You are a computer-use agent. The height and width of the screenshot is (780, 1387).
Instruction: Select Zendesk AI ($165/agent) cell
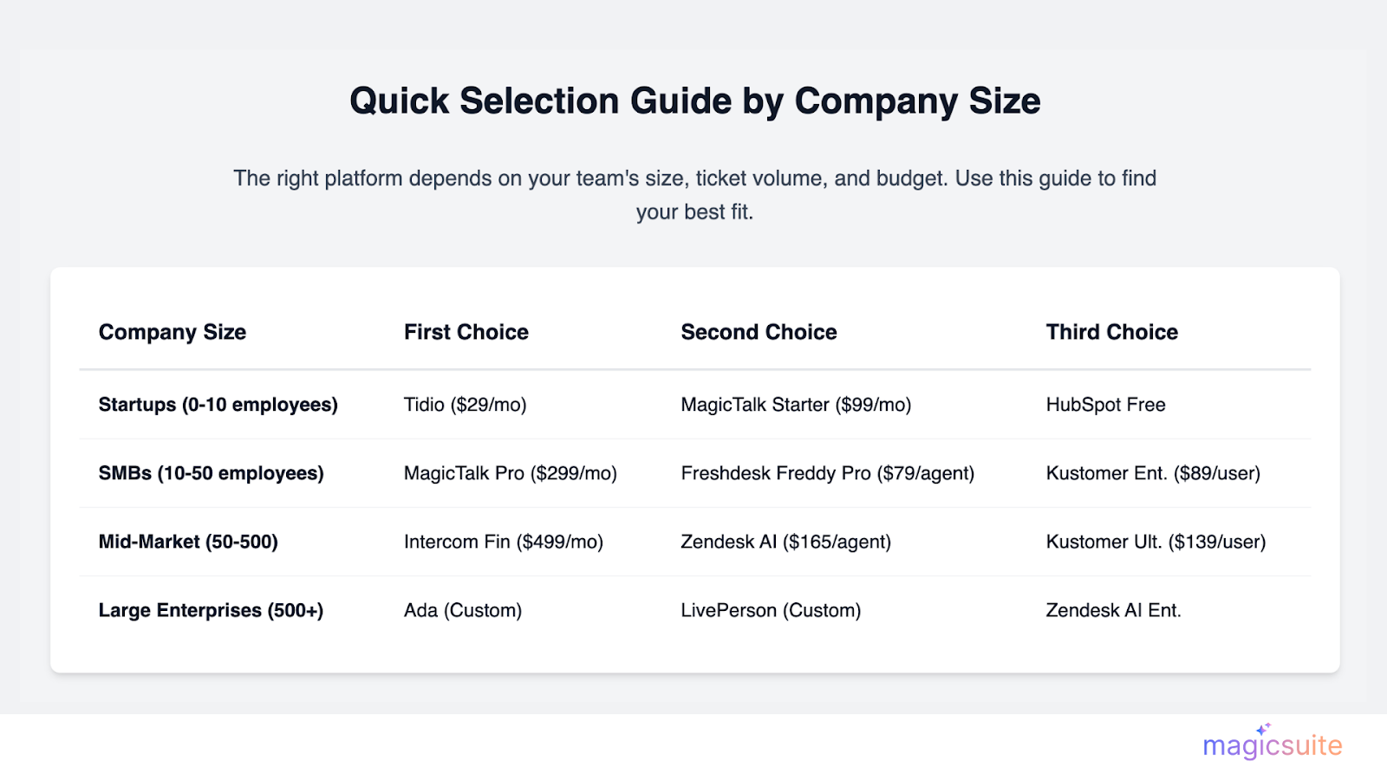point(785,542)
